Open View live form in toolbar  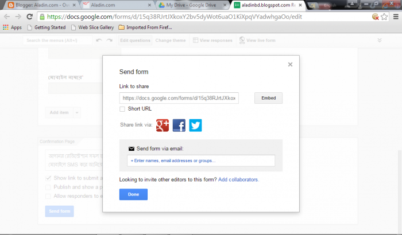coord(257,41)
